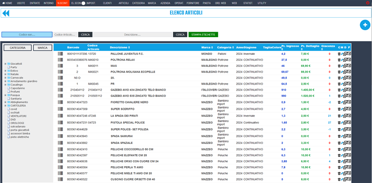The width and height of the screenshot is (372, 183).
Task: Expand the Abbigliamento category
Action: pyautogui.click(x=5, y=102)
